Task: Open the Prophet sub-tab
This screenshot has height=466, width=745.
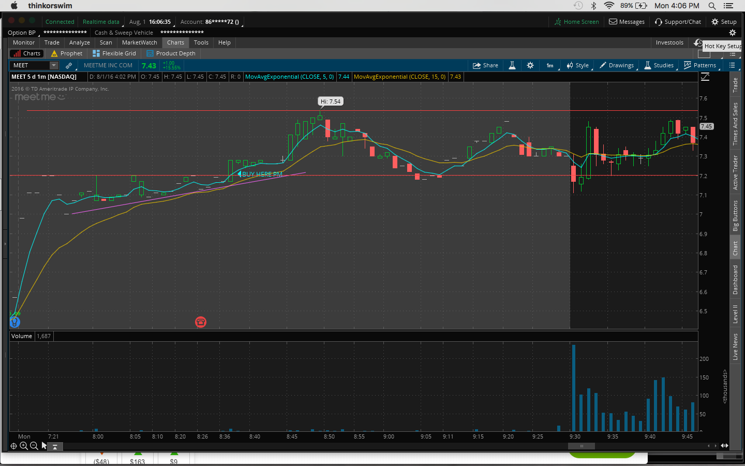Action: (67, 53)
